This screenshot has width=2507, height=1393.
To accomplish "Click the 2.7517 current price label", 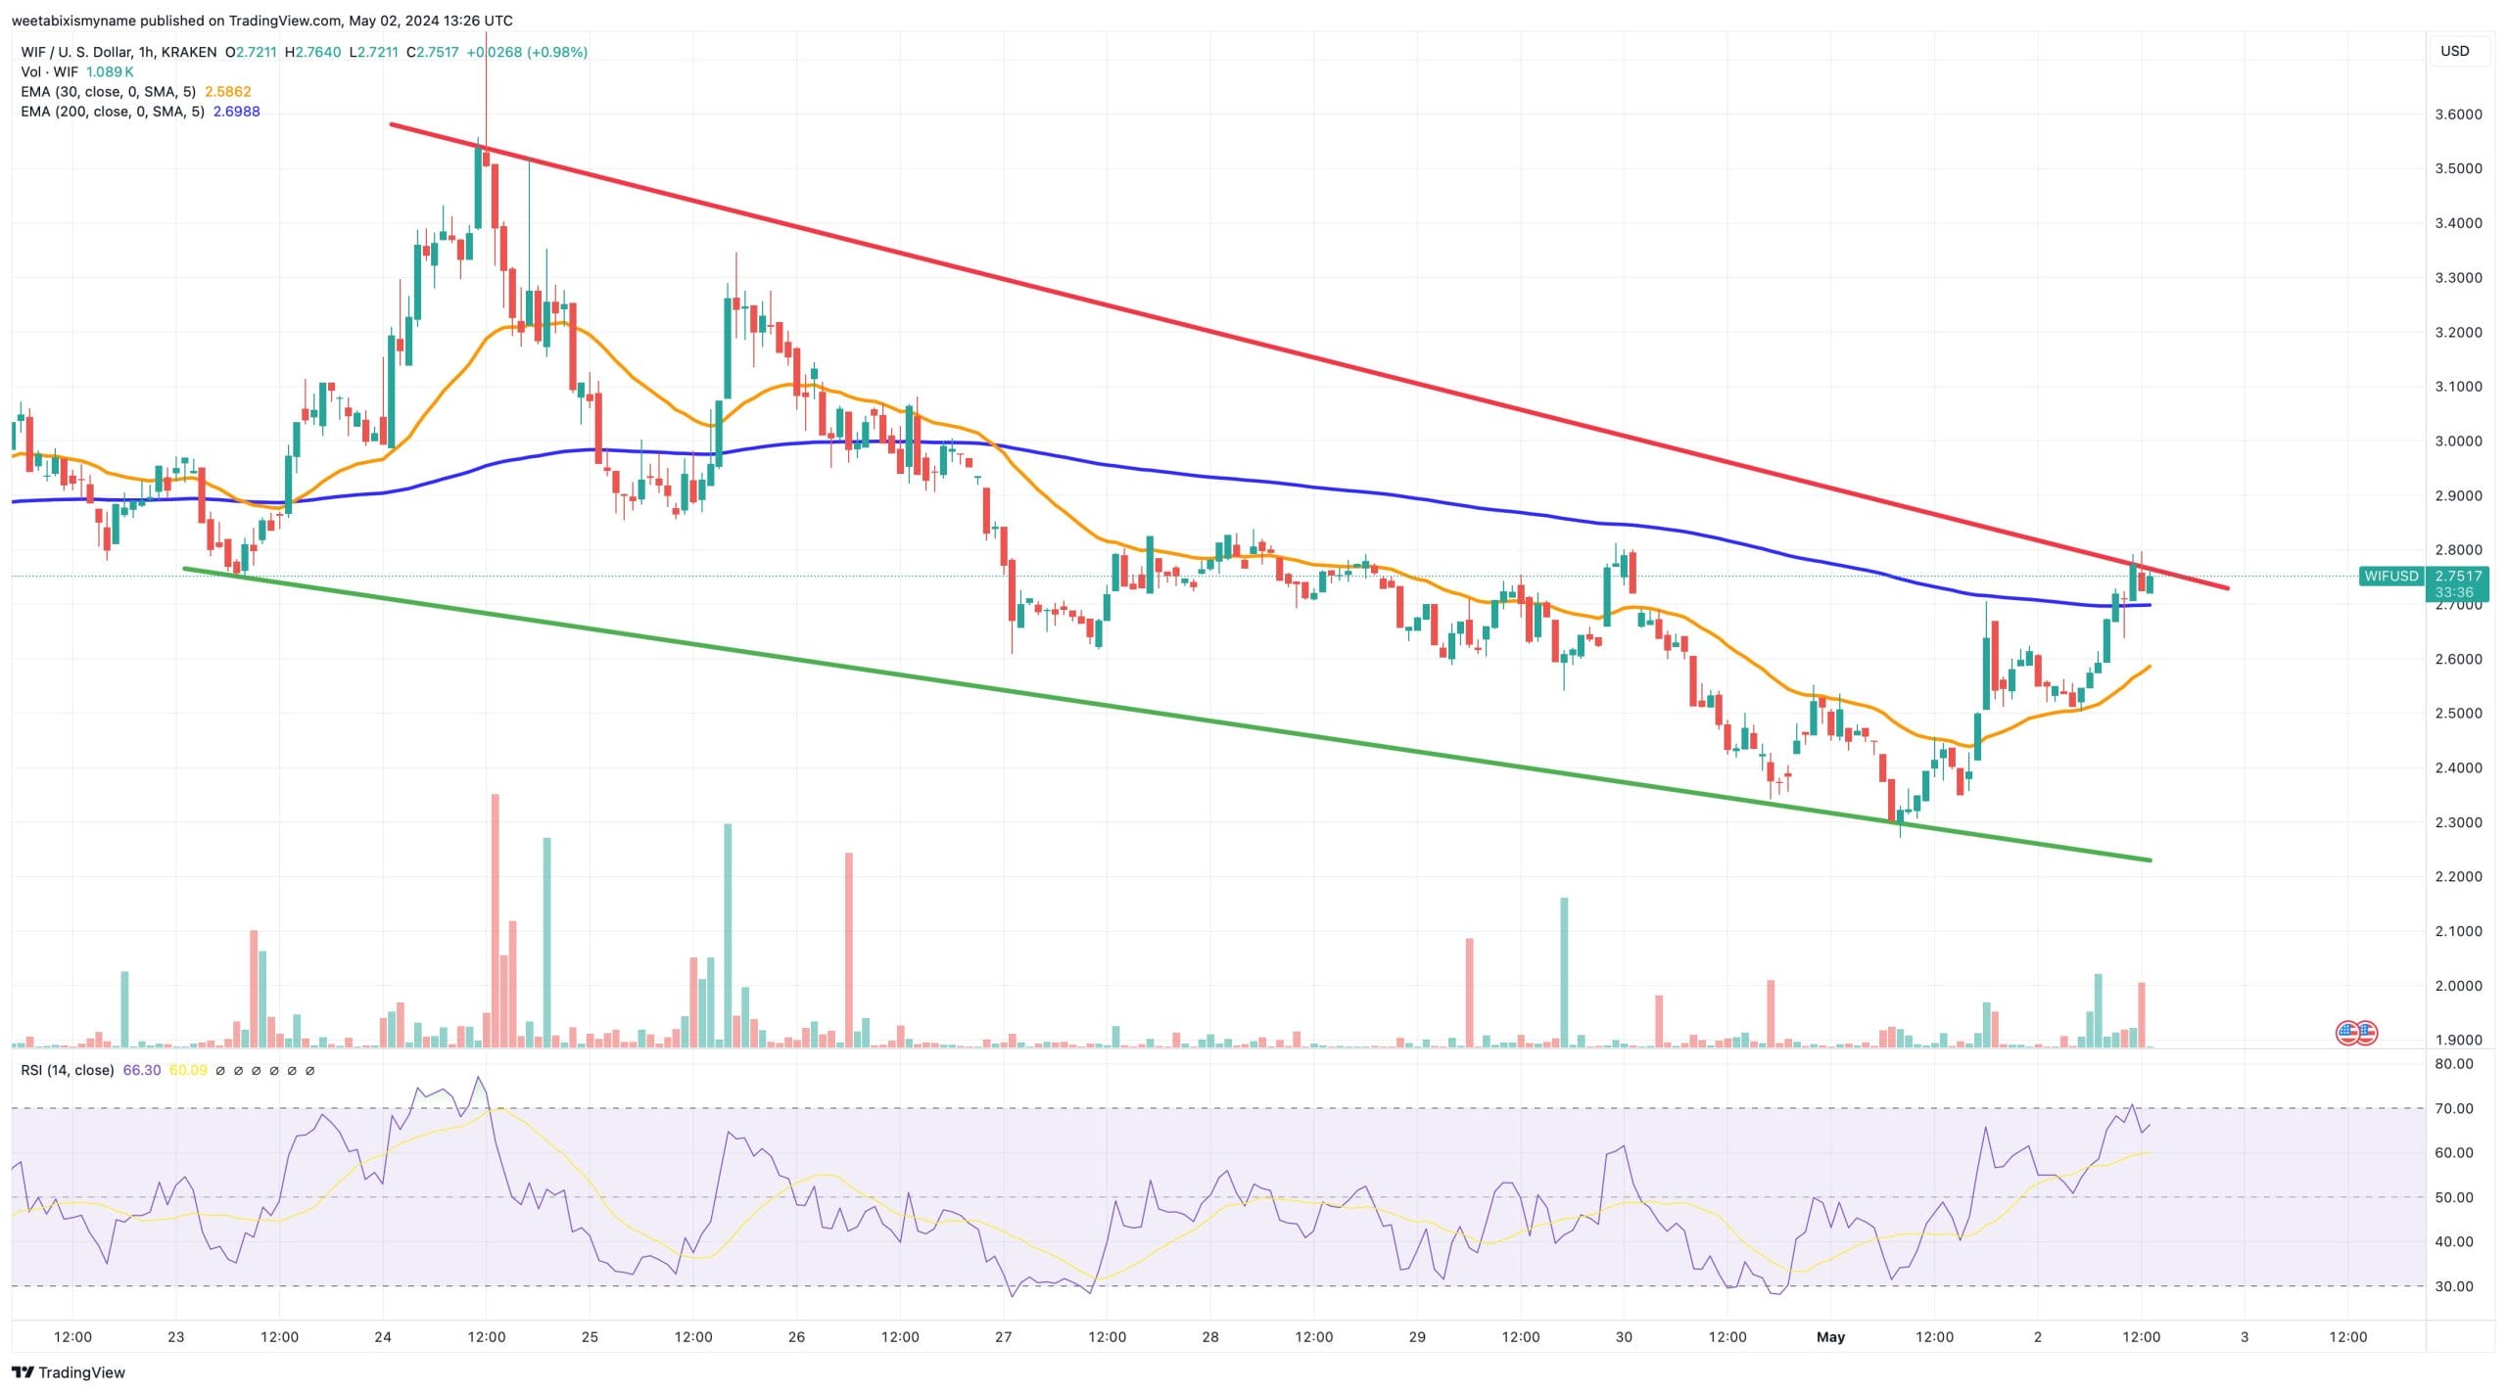I will (x=2458, y=576).
